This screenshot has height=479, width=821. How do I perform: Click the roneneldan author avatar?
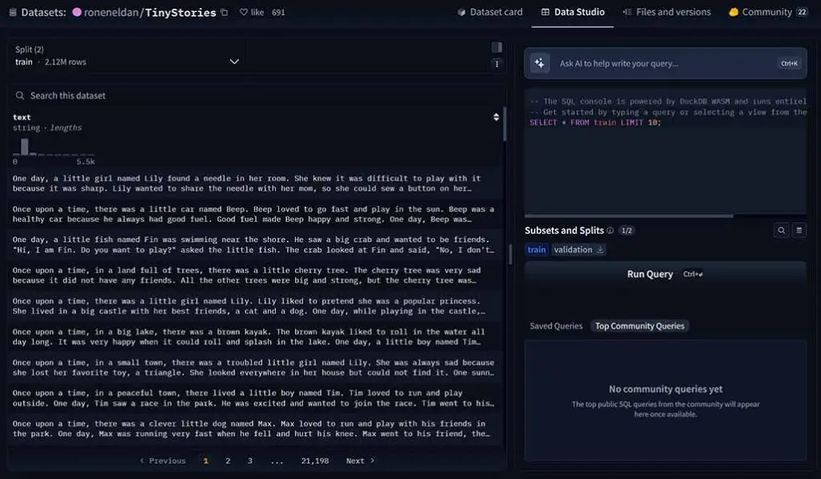coord(77,12)
